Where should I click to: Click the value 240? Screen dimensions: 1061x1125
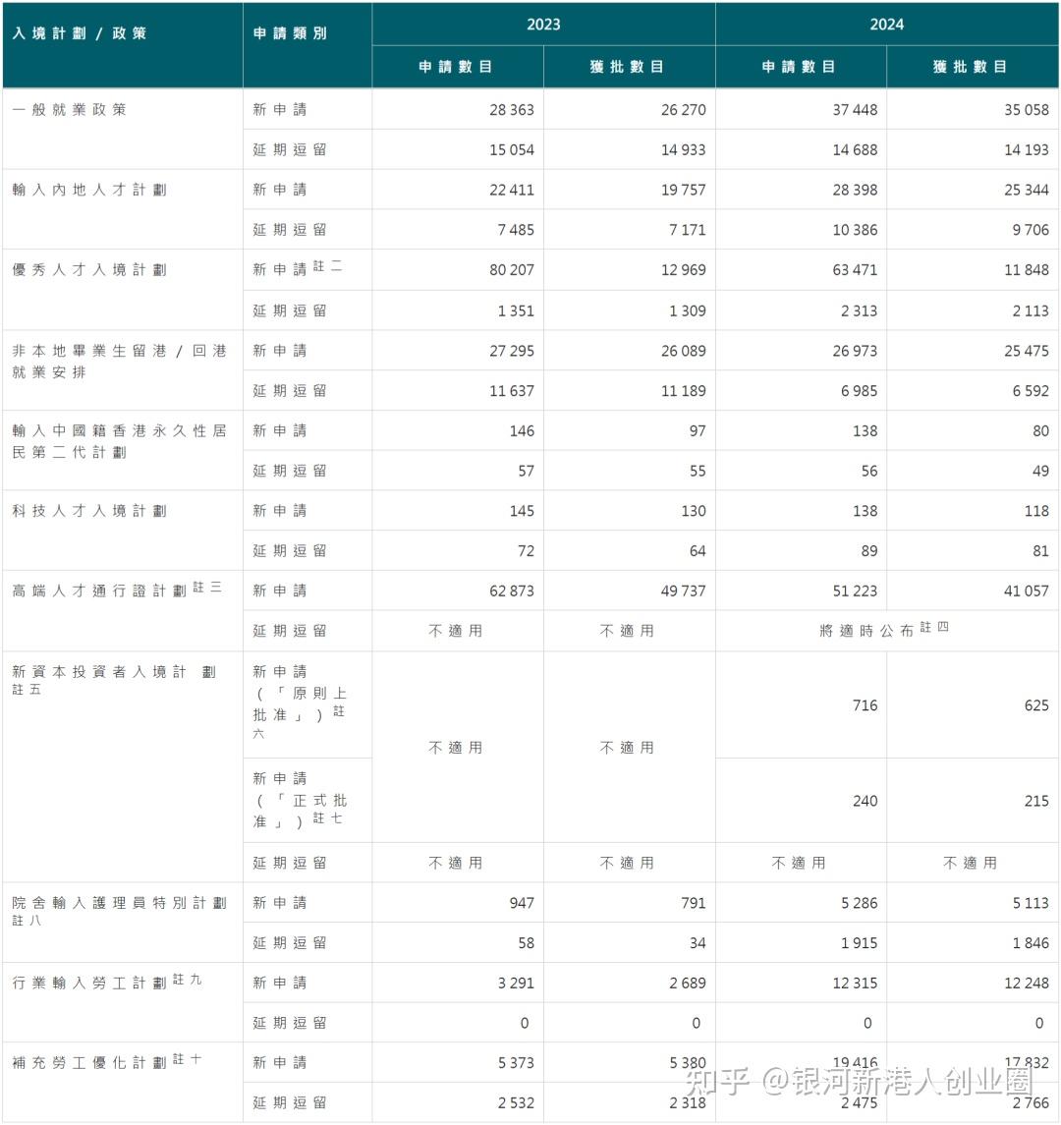tap(865, 802)
